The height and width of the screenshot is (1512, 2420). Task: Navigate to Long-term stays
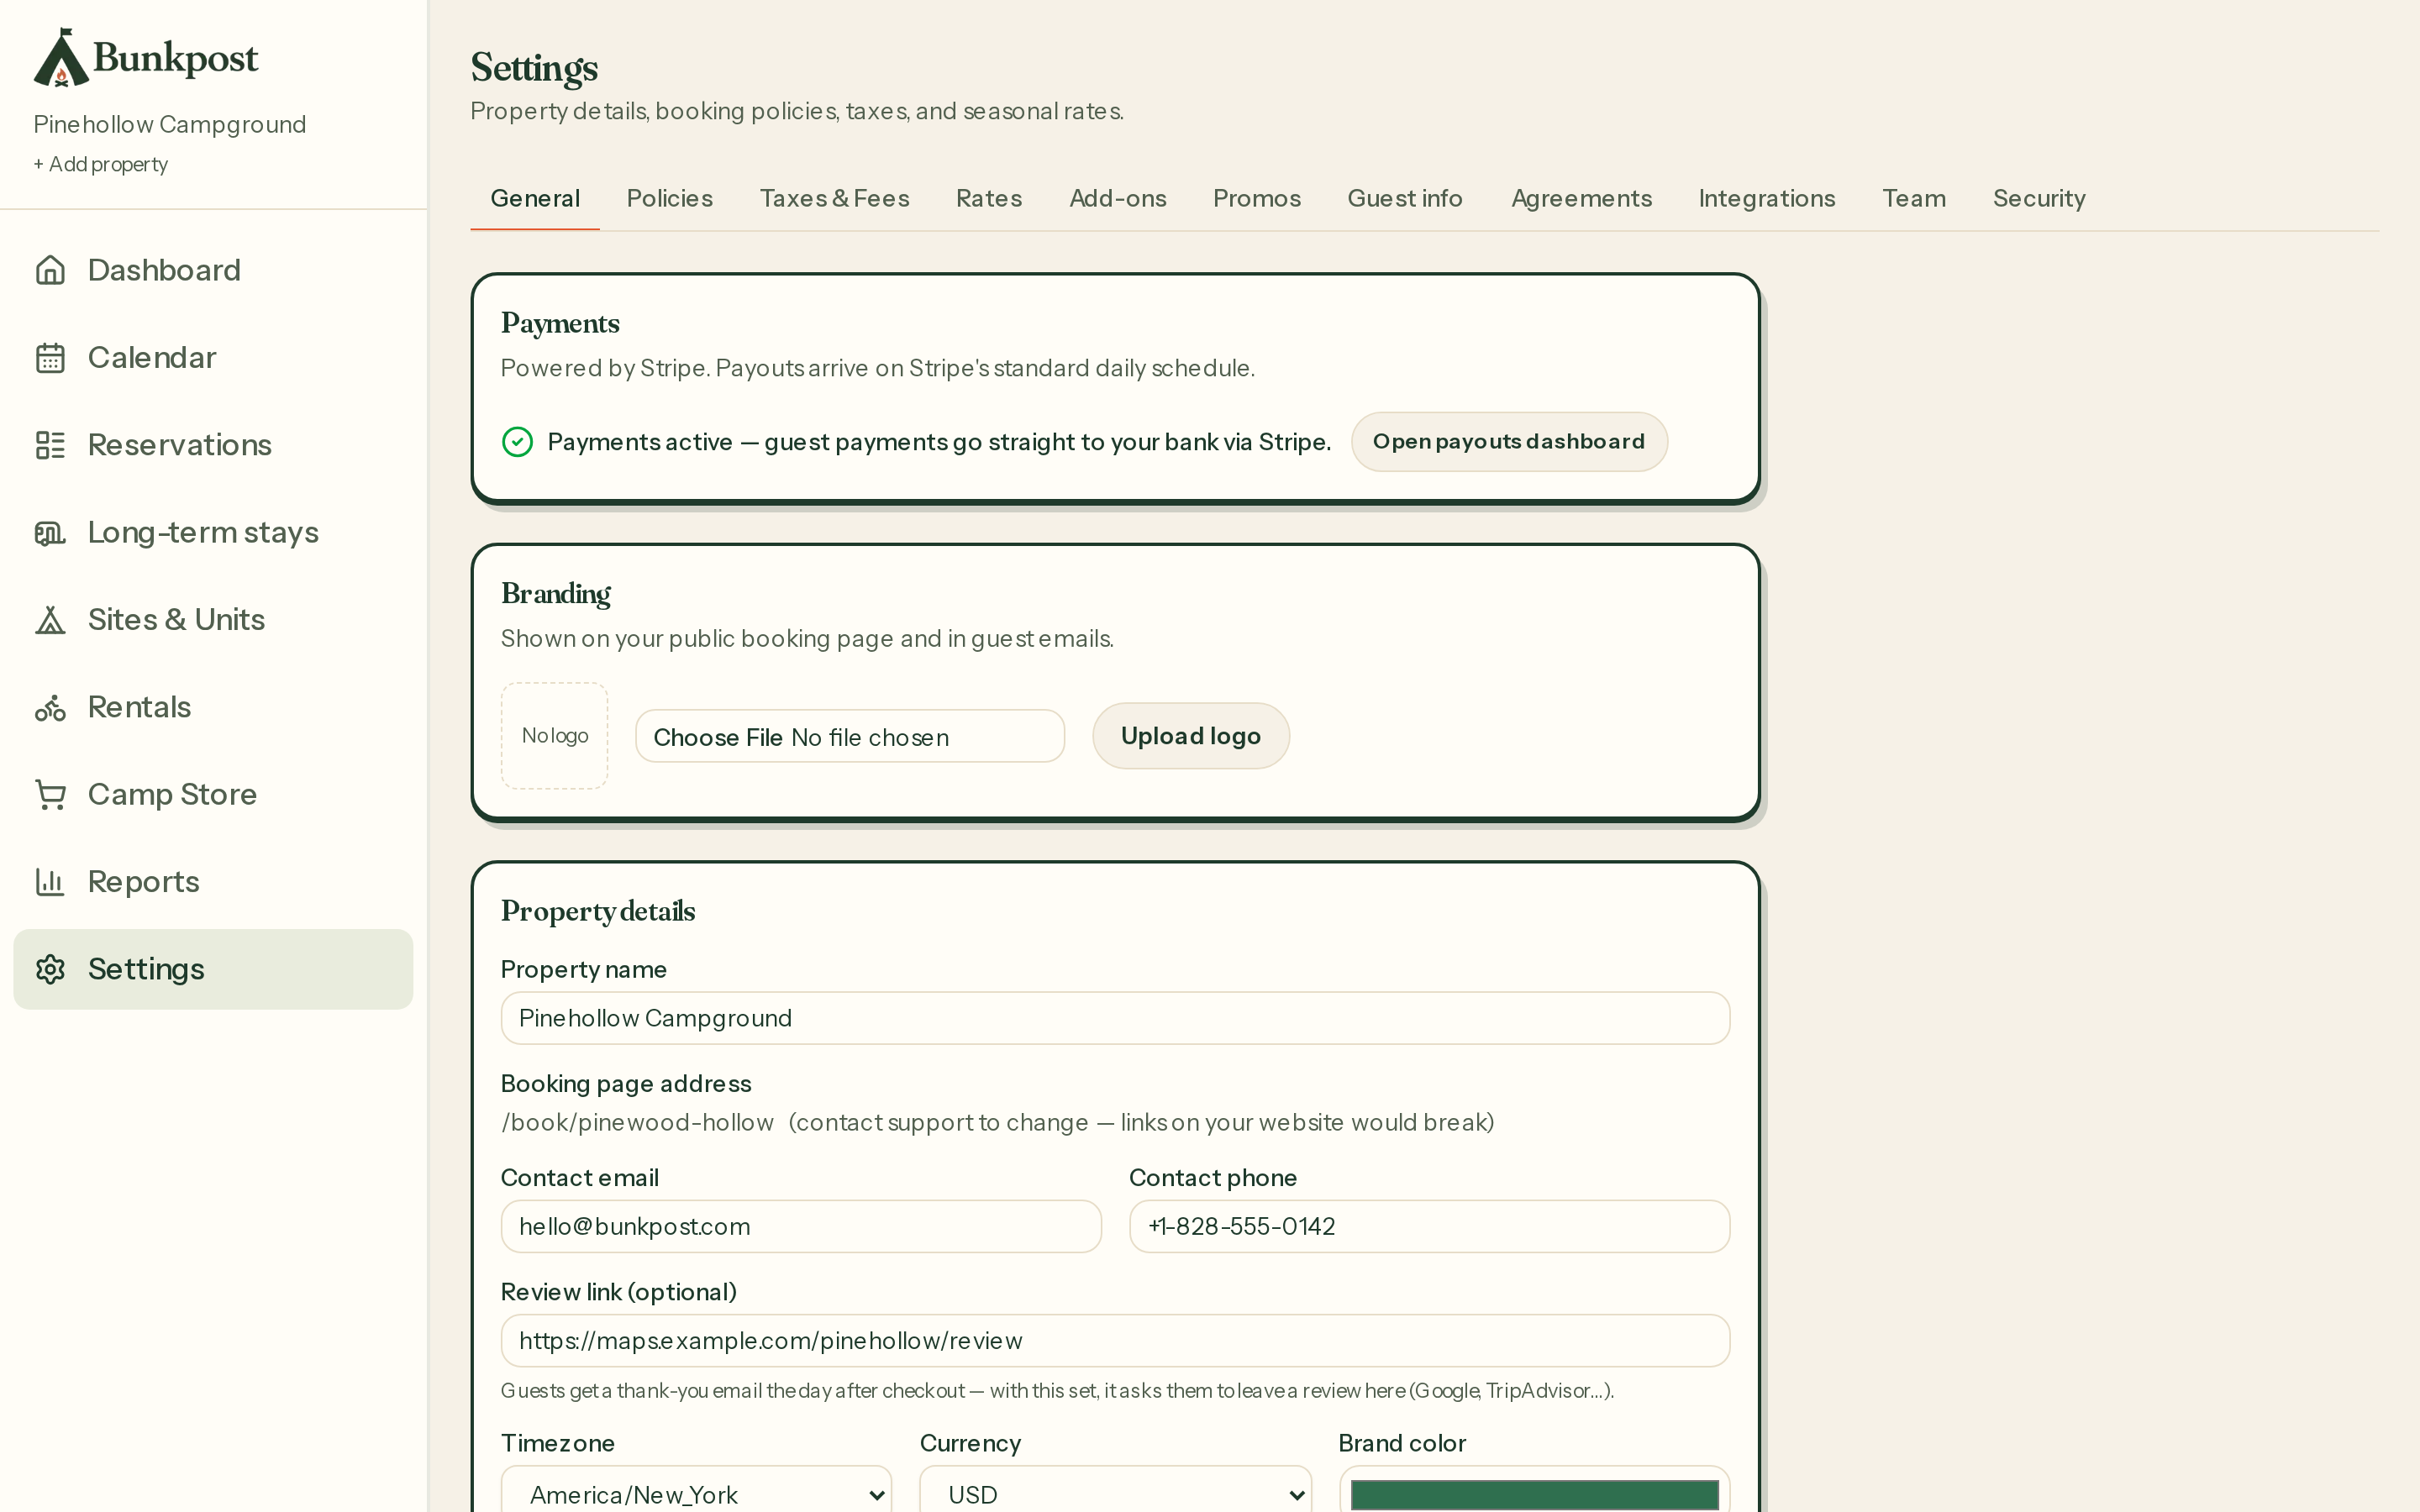(x=213, y=532)
